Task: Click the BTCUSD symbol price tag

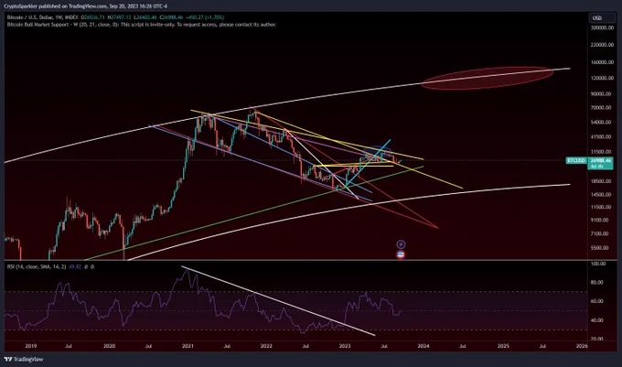Action: pos(576,160)
